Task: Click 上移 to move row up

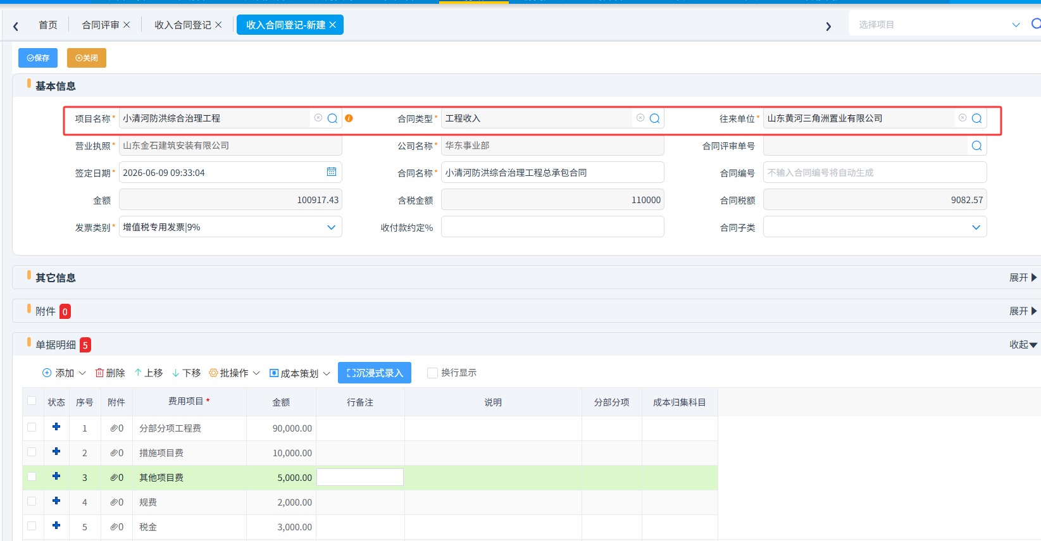Action: pyautogui.click(x=148, y=373)
